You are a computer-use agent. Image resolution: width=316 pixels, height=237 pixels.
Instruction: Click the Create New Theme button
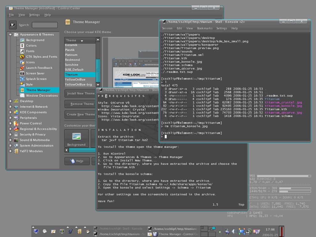(x=80, y=114)
